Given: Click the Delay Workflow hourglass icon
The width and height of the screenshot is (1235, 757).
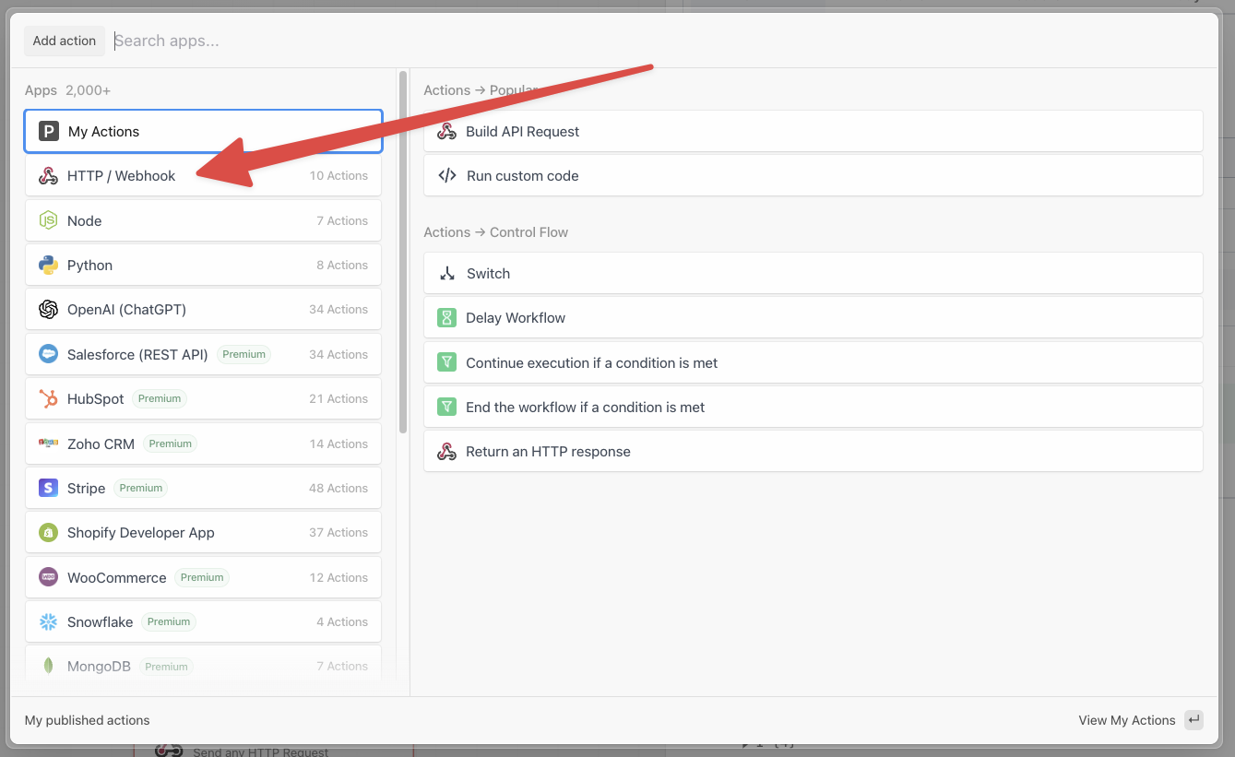Looking at the screenshot, I should pos(446,318).
